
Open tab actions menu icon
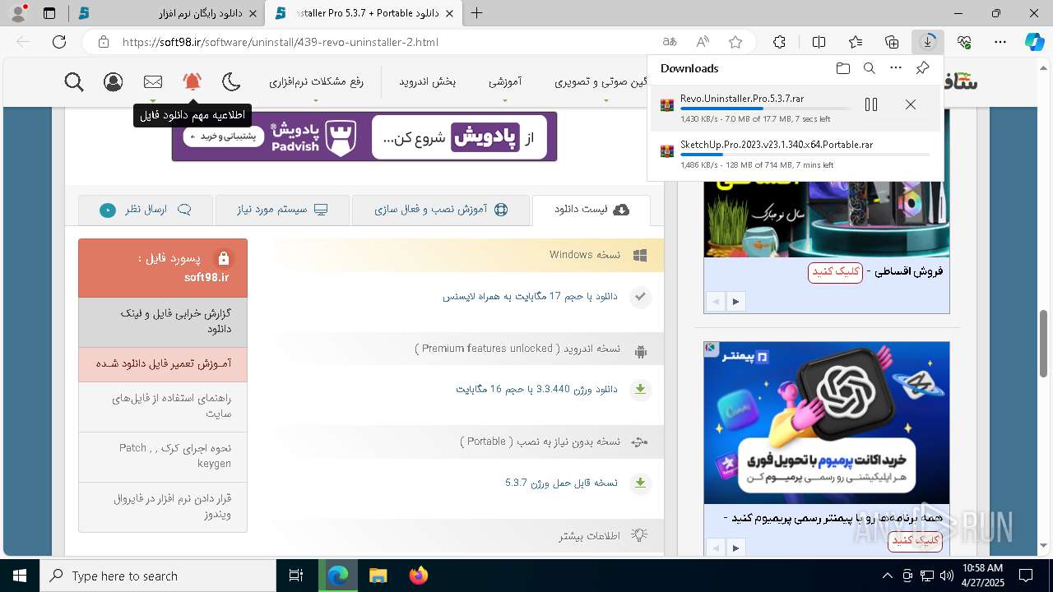pyautogui.click(x=49, y=13)
